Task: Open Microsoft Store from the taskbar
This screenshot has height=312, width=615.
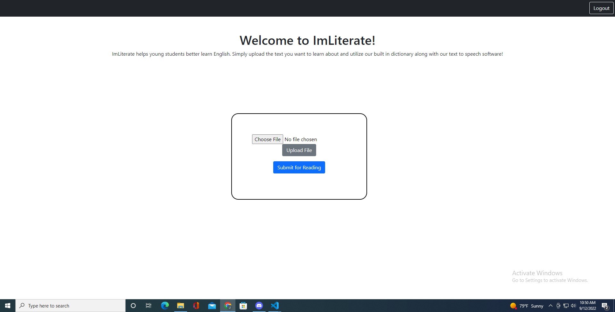Action: 243,306
